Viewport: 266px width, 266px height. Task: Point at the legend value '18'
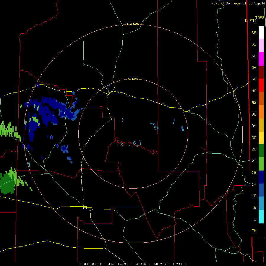click(x=254, y=173)
